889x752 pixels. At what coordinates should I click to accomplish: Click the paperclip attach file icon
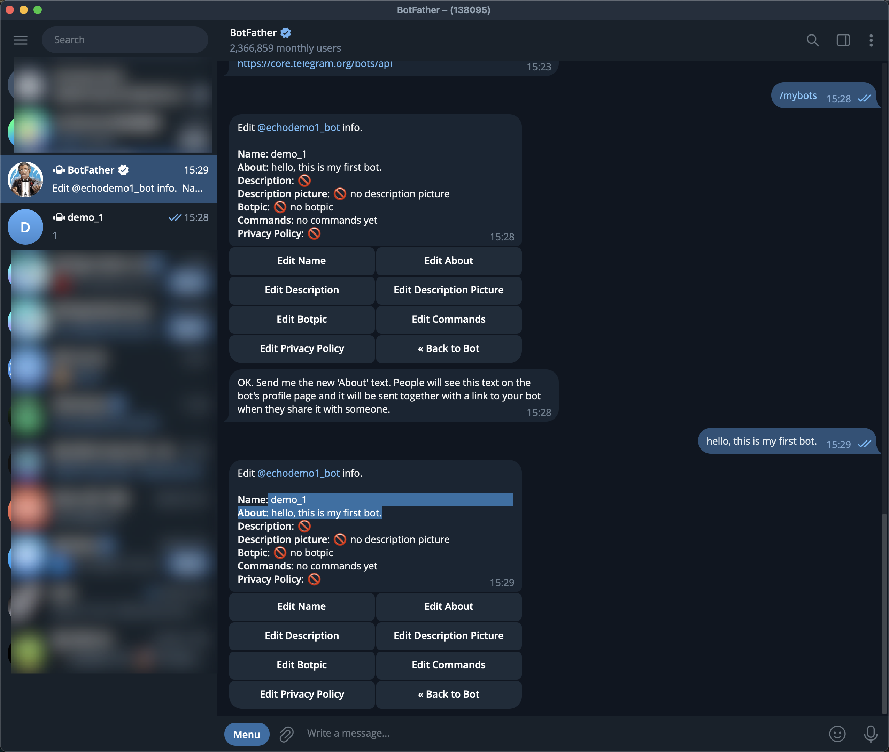coord(286,734)
